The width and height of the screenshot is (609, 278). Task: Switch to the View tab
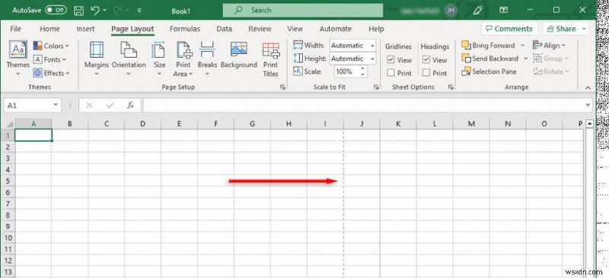(295, 29)
